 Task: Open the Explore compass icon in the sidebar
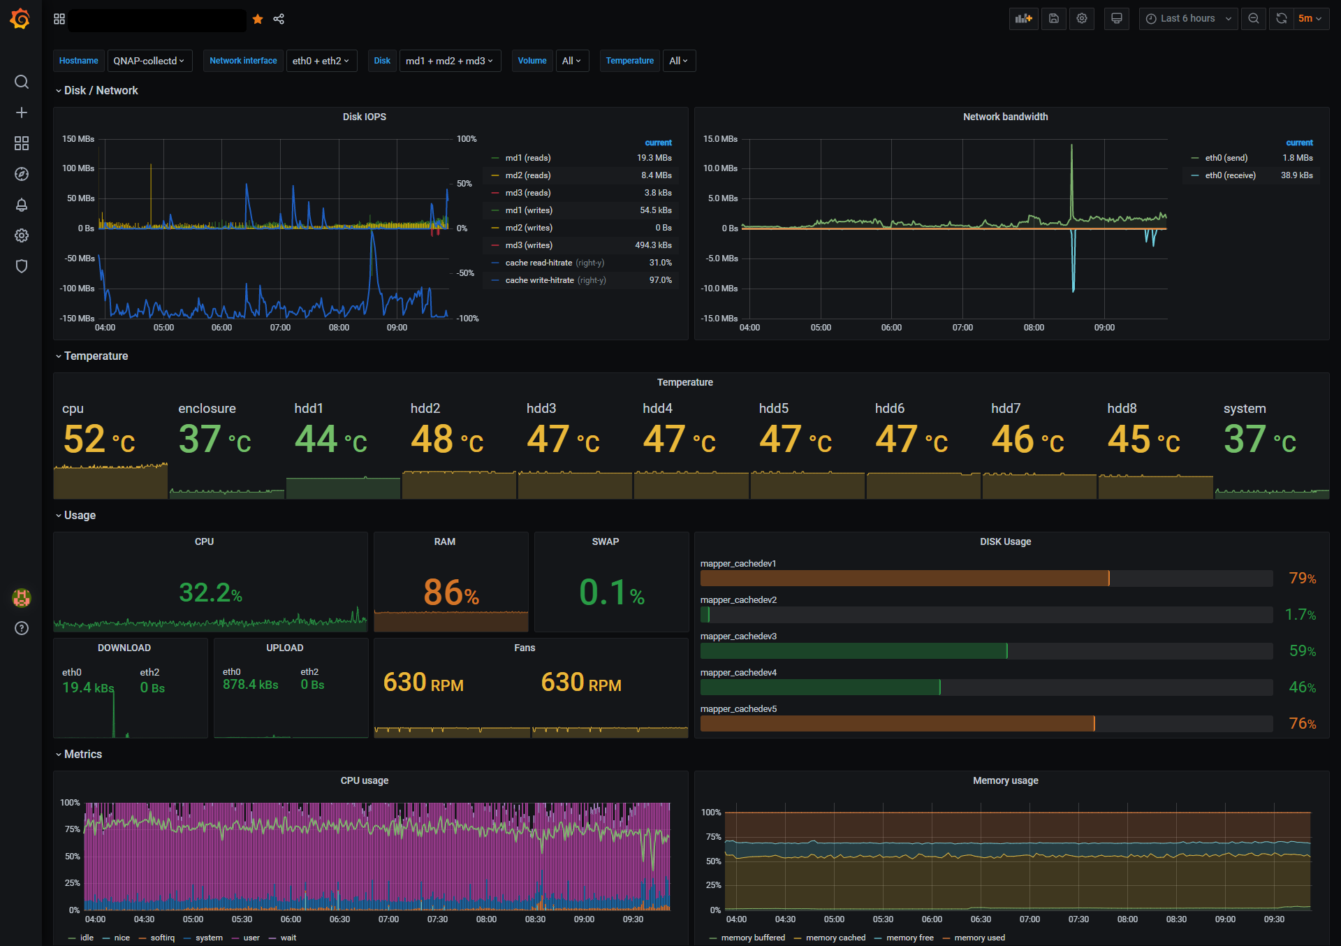(x=22, y=174)
